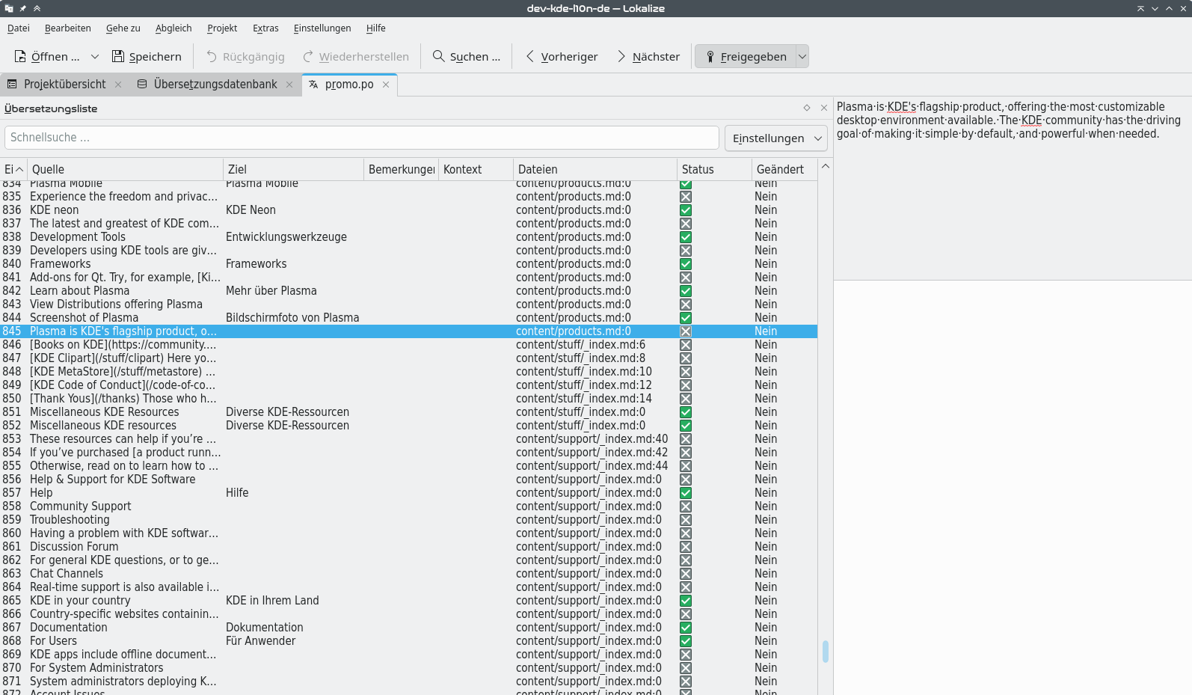The width and height of the screenshot is (1192, 695).
Task: Select entry 870 For System Administrators
Action: [408, 668]
